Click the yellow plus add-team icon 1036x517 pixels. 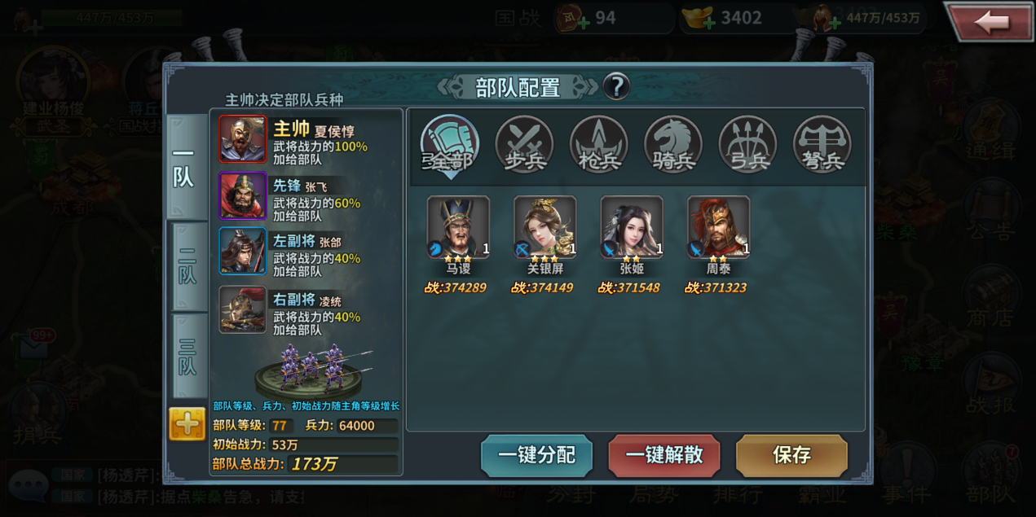[x=187, y=424]
